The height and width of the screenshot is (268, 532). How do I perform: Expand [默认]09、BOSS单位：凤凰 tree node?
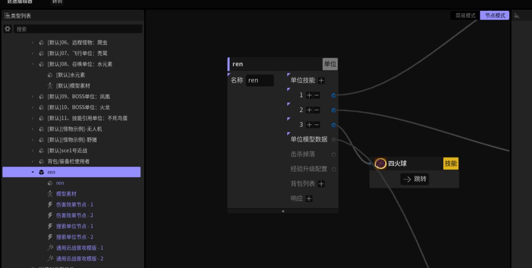33,97
